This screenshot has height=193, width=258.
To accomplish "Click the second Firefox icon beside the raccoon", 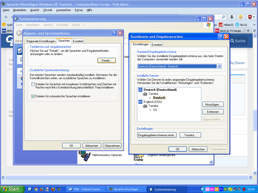I will (x=53, y=189).
